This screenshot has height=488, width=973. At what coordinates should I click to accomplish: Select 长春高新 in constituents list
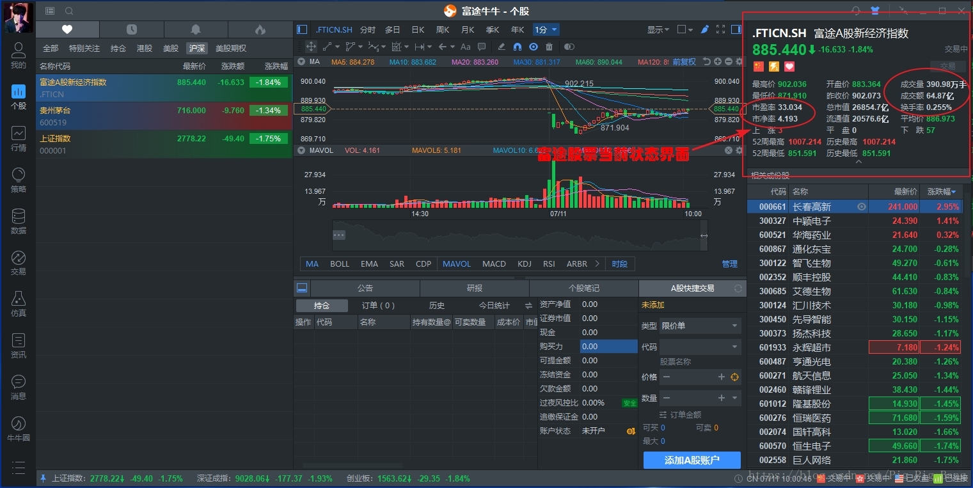point(854,207)
